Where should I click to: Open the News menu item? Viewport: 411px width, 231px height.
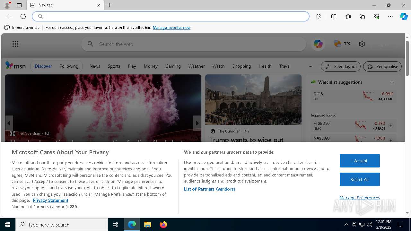[95, 66]
